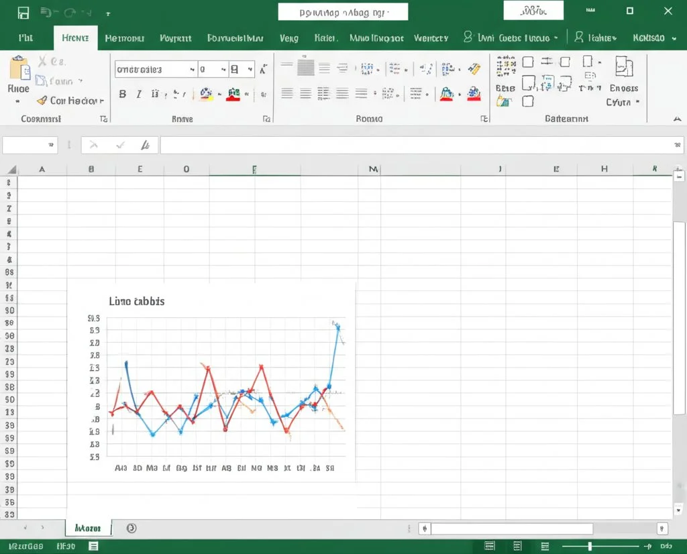687x554 pixels.
Task: Click the paint bucket fill color icon
Action: (206, 94)
